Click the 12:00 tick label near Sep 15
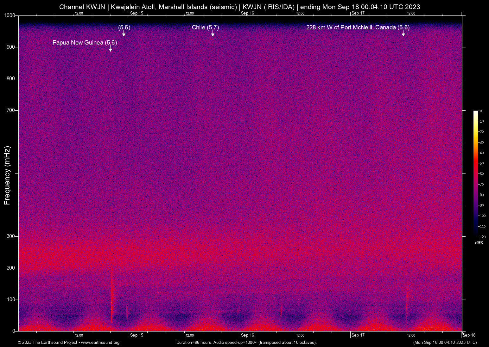Viewport: 489px width, 347px height. (189, 335)
